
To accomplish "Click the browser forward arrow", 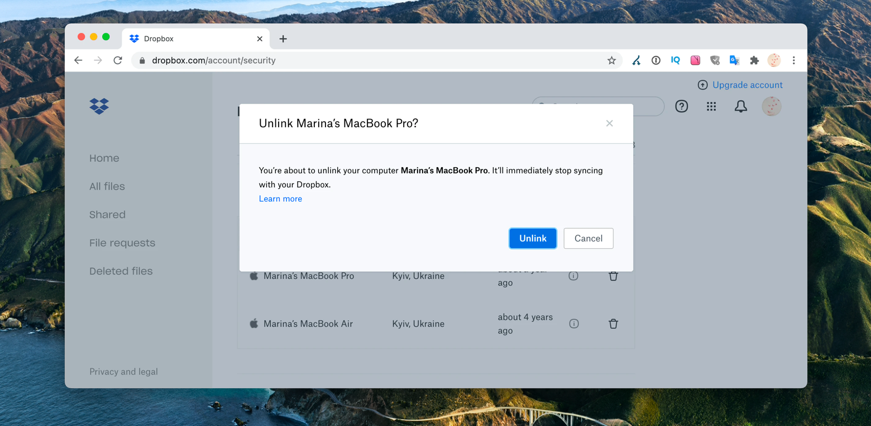I will 98,60.
